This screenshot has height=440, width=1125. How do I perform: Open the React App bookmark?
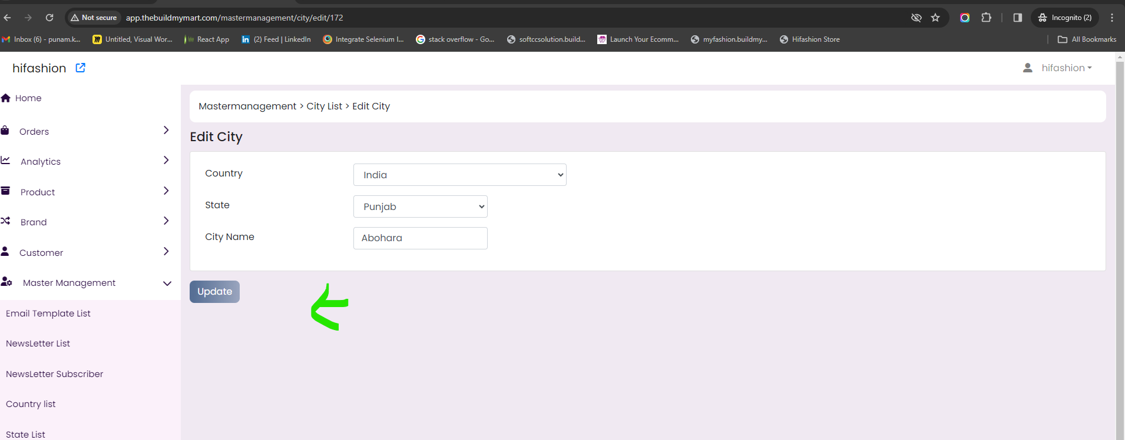[207, 39]
